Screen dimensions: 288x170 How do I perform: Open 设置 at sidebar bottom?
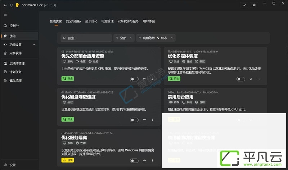[19, 165]
